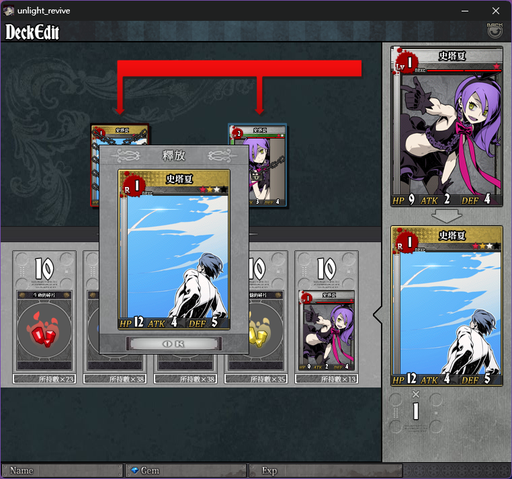Select the red gem fragment card

click(44, 330)
